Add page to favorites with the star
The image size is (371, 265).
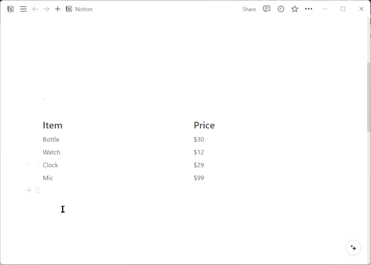click(294, 9)
